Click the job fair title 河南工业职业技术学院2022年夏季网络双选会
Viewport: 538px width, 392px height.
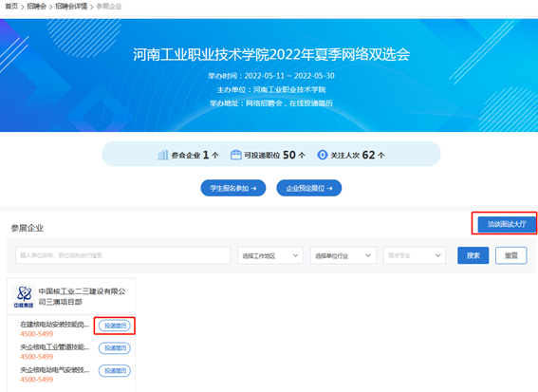pyautogui.click(x=271, y=55)
